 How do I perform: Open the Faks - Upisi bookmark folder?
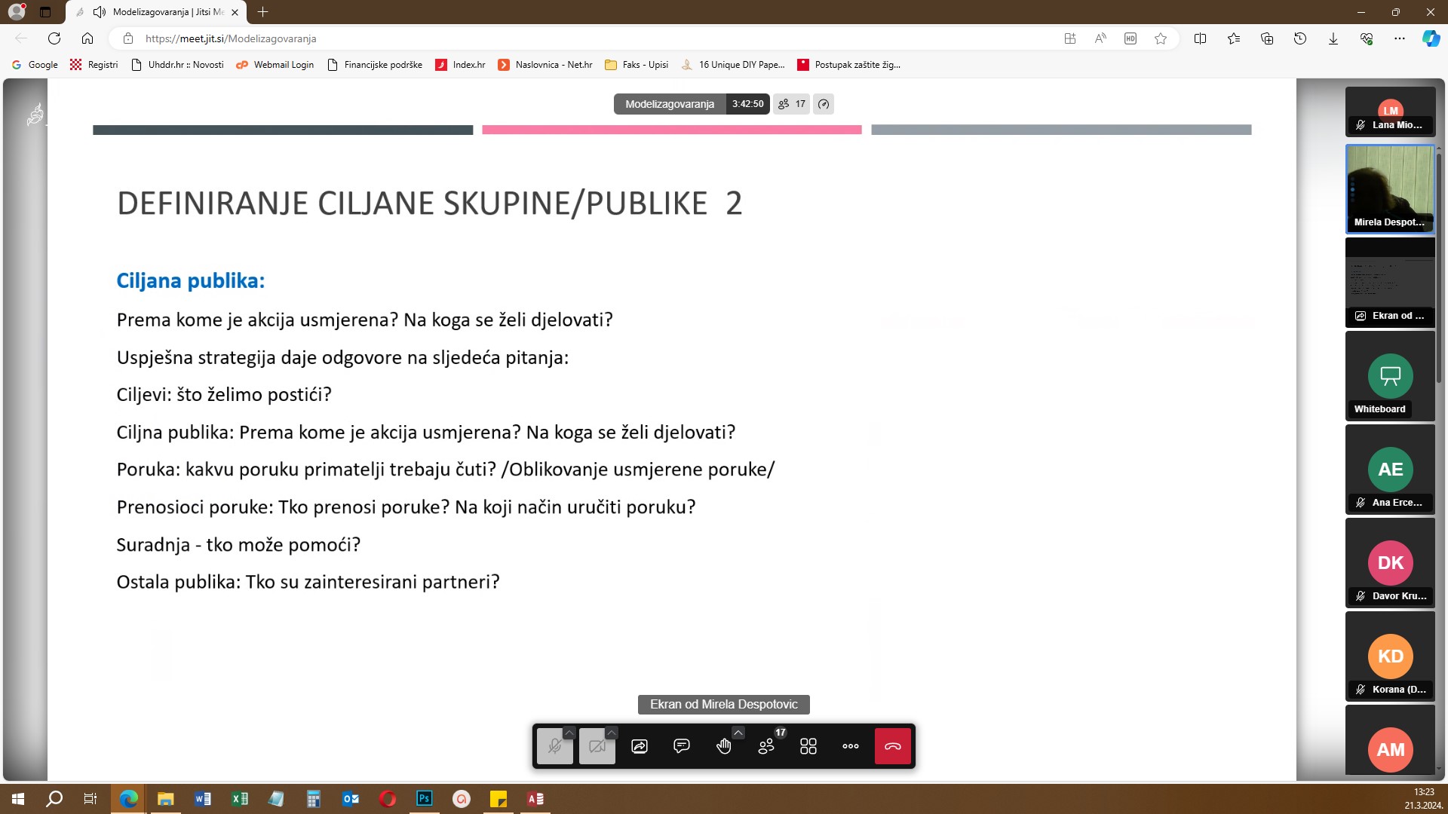click(x=637, y=65)
